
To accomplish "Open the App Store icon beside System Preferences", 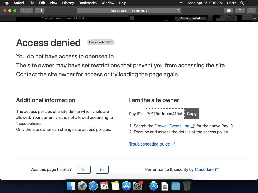I will pyautogui.click(x=153, y=186).
